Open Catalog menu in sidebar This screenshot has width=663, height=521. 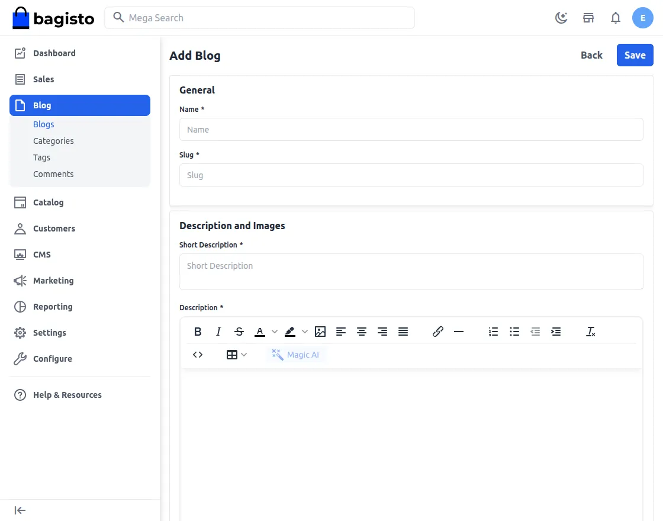[79, 202]
